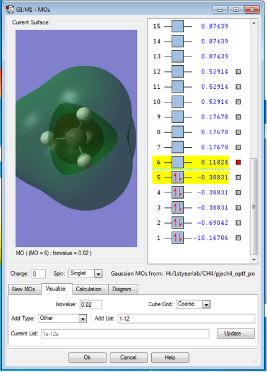
Task: Open the Spin Singlet dropdown
Action: coord(98,273)
